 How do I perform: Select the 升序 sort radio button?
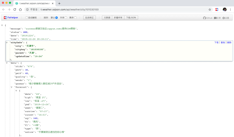point(66,18)
